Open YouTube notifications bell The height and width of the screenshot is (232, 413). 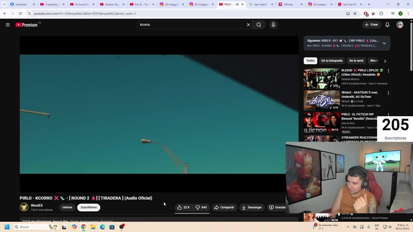click(x=388, y=25)
